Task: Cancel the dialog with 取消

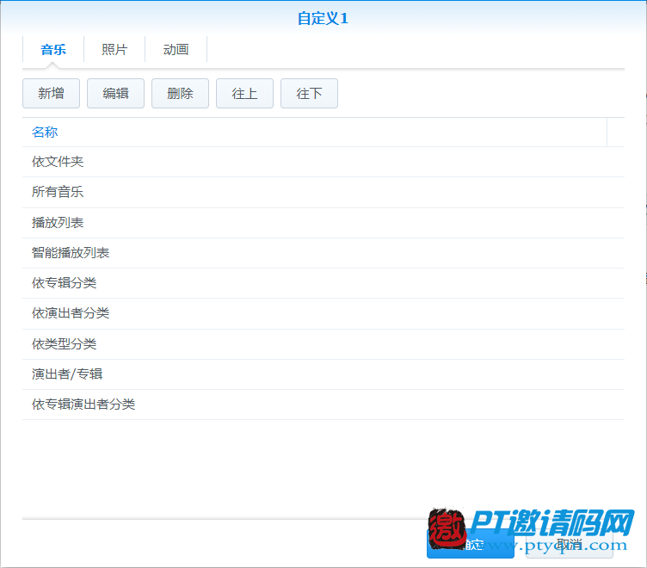Action: point(570,544)
